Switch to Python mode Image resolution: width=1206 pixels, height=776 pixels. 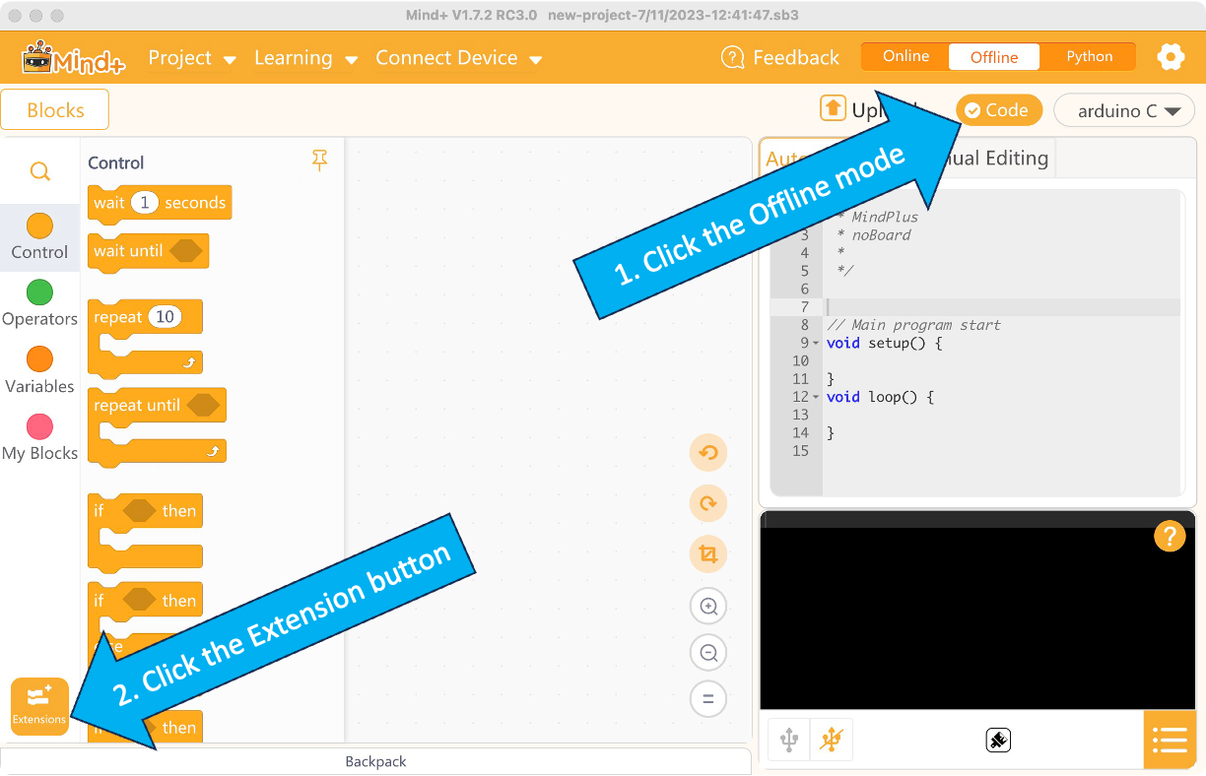(1089, 56)
